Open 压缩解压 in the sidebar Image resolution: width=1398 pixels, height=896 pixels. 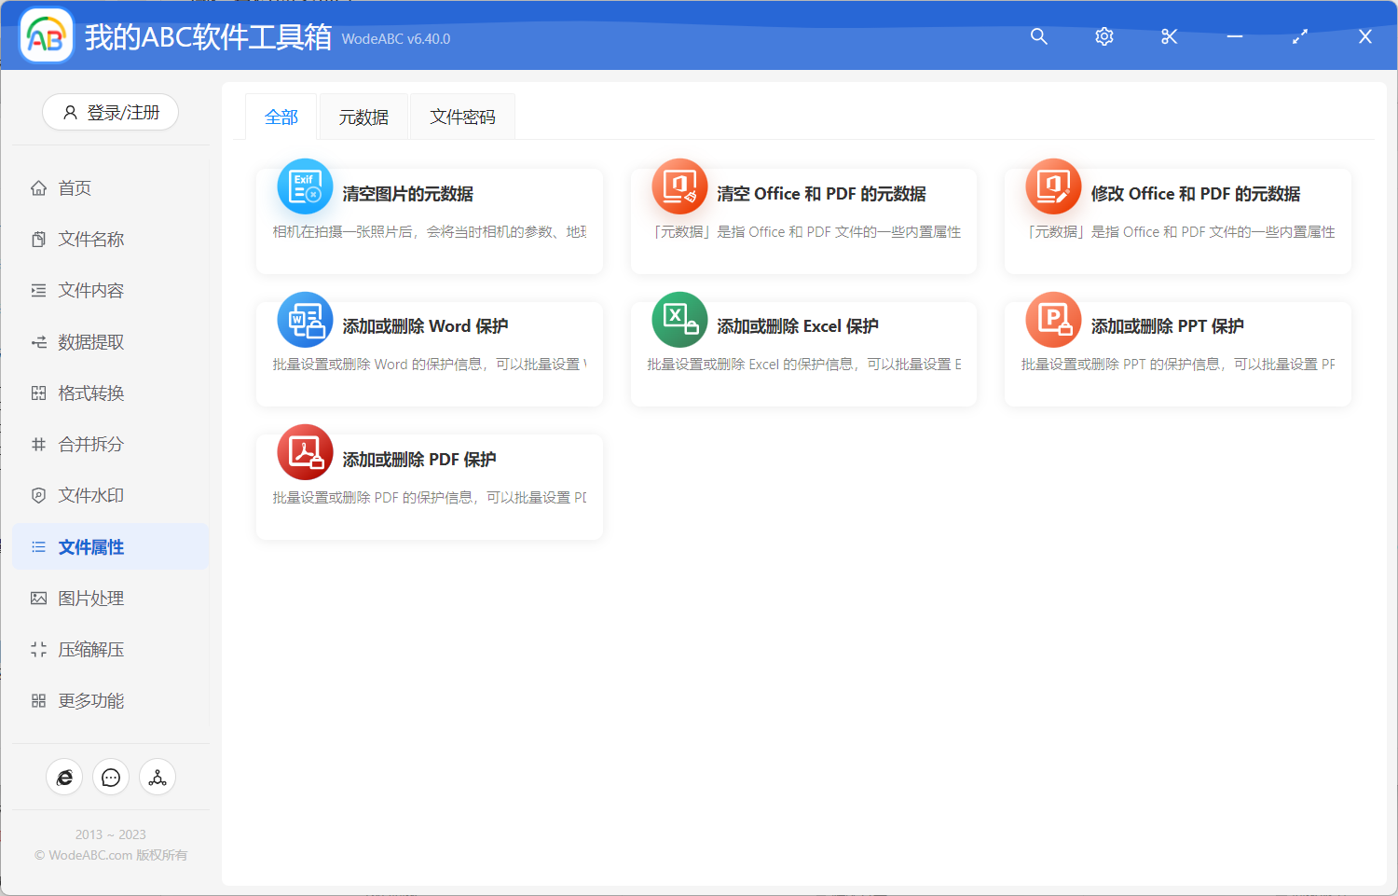click(91, 649)
